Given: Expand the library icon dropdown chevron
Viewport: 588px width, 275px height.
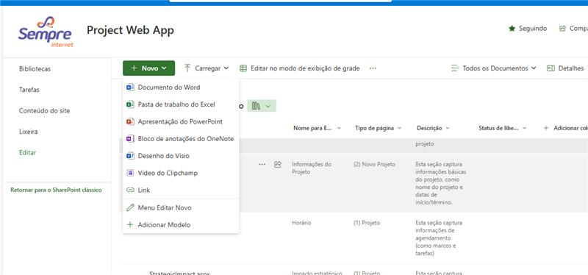Looking at the screenshot, I should click(x=268, y=107).
